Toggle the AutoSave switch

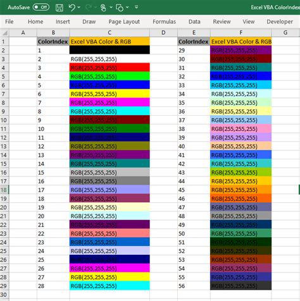tap(41, 7)
